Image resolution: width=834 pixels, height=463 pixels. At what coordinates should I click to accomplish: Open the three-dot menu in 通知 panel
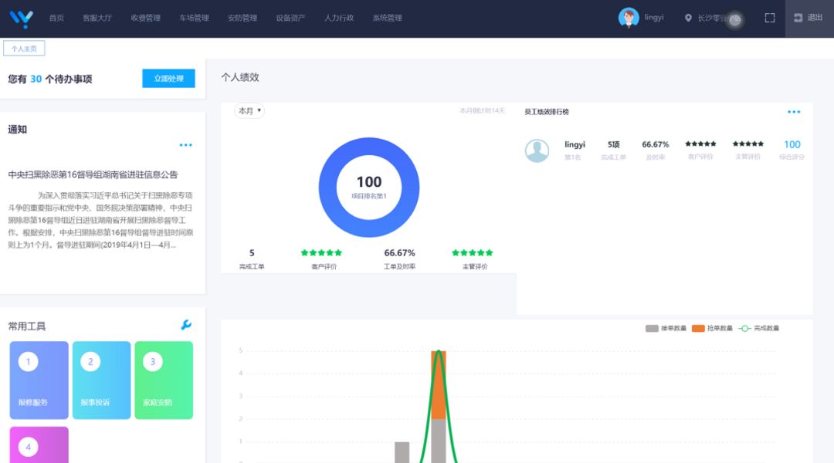(x=186, y=145)
